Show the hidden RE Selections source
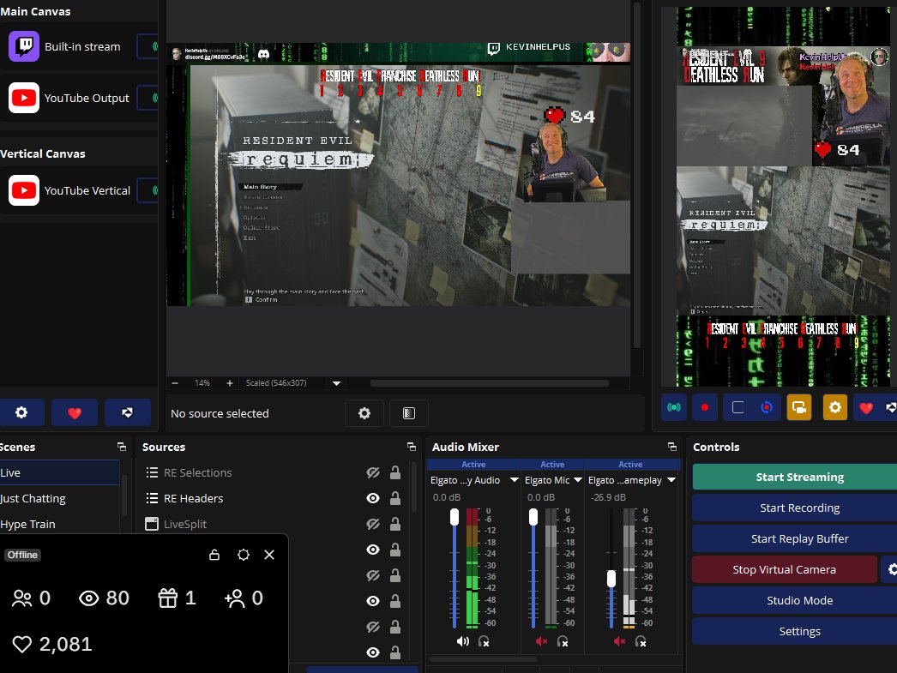The width and height of the screenshot is (897, 673). [x=373, y=472]
